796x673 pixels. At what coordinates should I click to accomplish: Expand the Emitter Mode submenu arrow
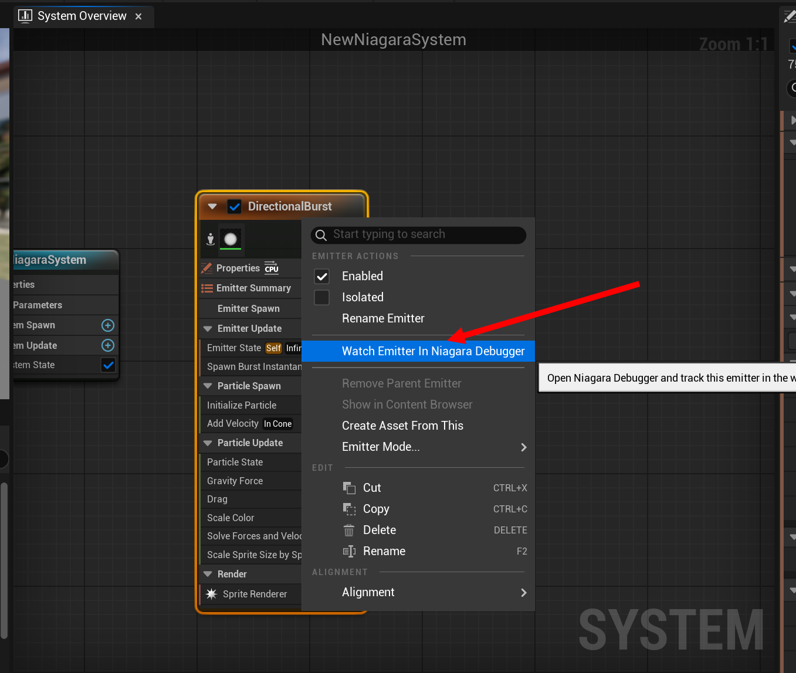[524, 447]
